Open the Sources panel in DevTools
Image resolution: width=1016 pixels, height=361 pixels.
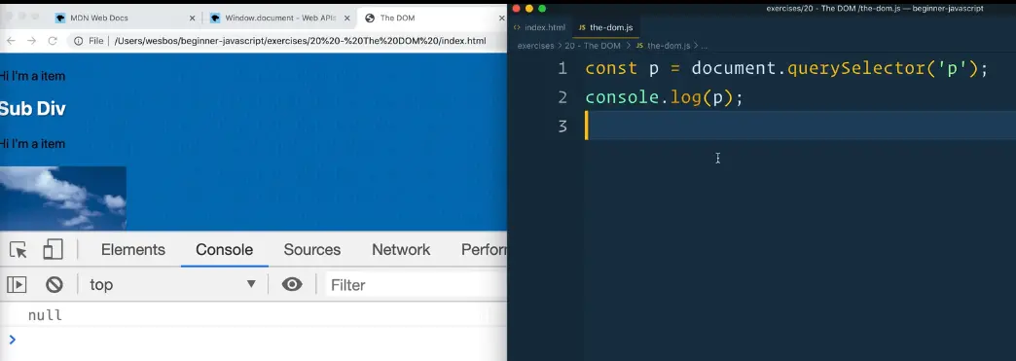(311, 249)
